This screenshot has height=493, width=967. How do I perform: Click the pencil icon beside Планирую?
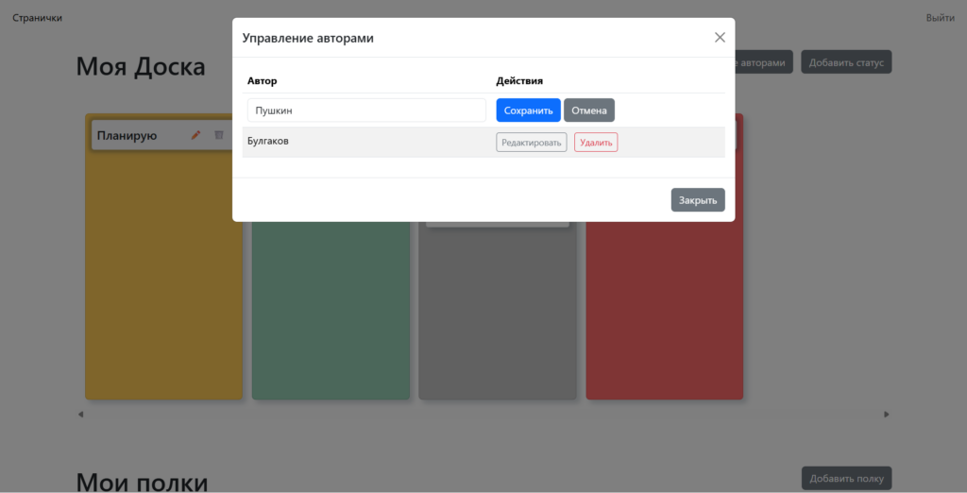[x=196, y=135]
